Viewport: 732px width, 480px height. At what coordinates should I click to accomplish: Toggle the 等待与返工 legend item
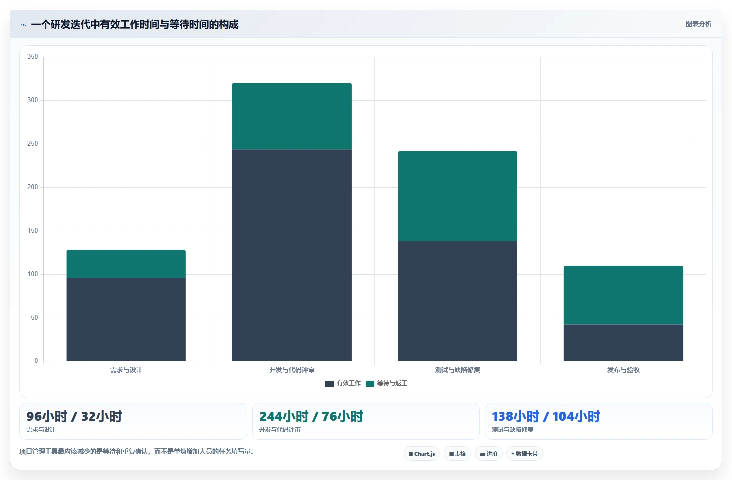(386, 383)
